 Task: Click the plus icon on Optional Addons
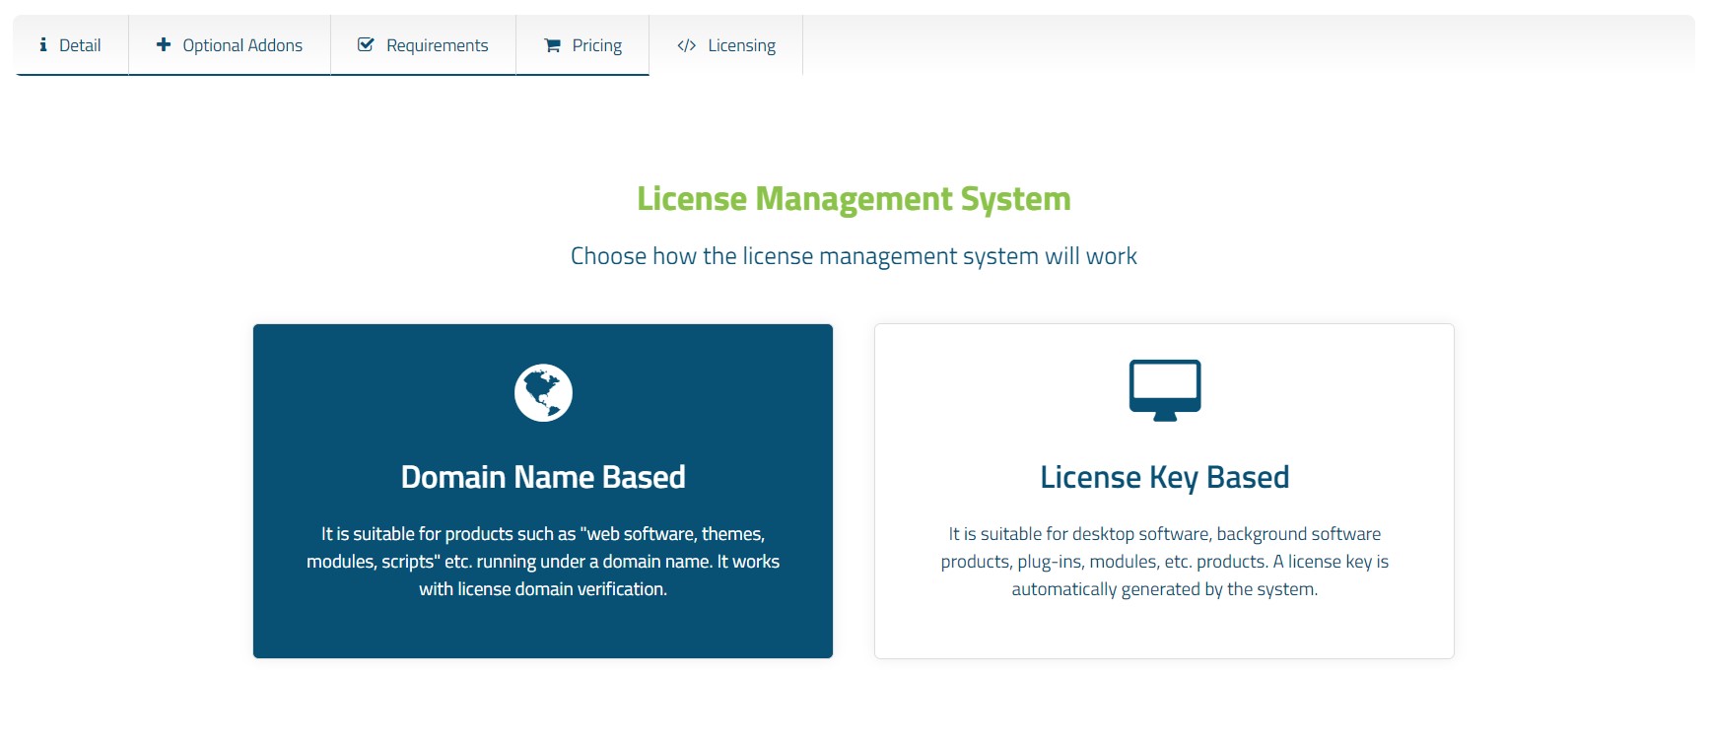pos(164,45)
